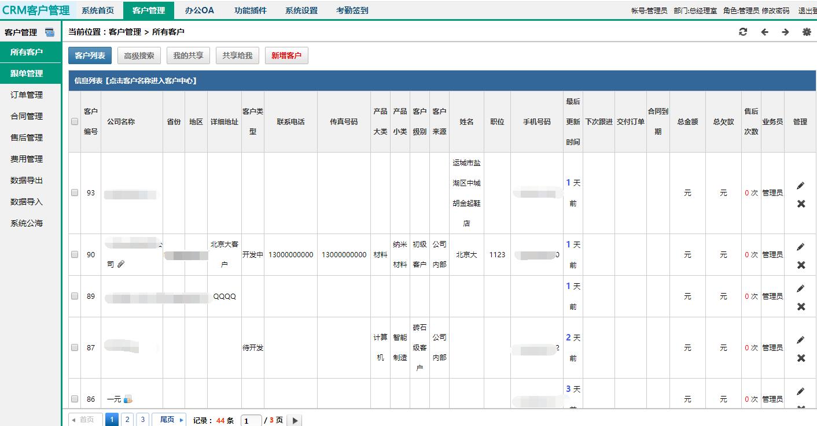
Task: Open 订单管理 in the sidebar
Action: coord(27,95)
